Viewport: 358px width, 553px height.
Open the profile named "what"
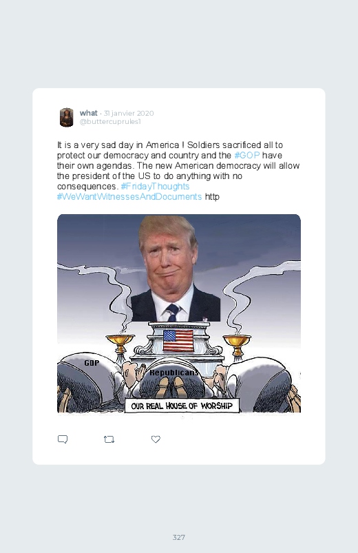click(88, 113)
